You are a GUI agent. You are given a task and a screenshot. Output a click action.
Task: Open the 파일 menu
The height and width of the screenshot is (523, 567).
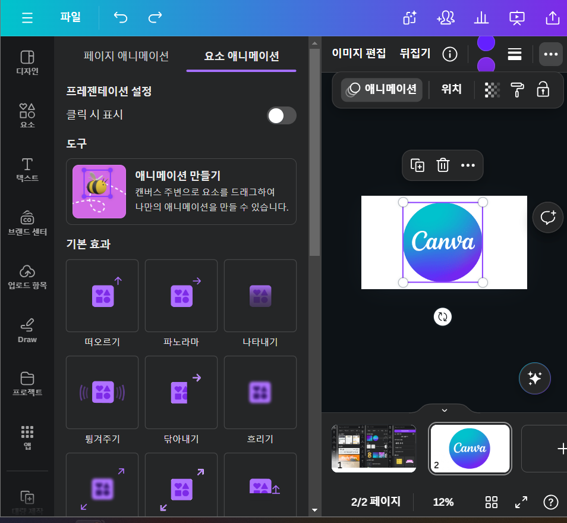71,18
